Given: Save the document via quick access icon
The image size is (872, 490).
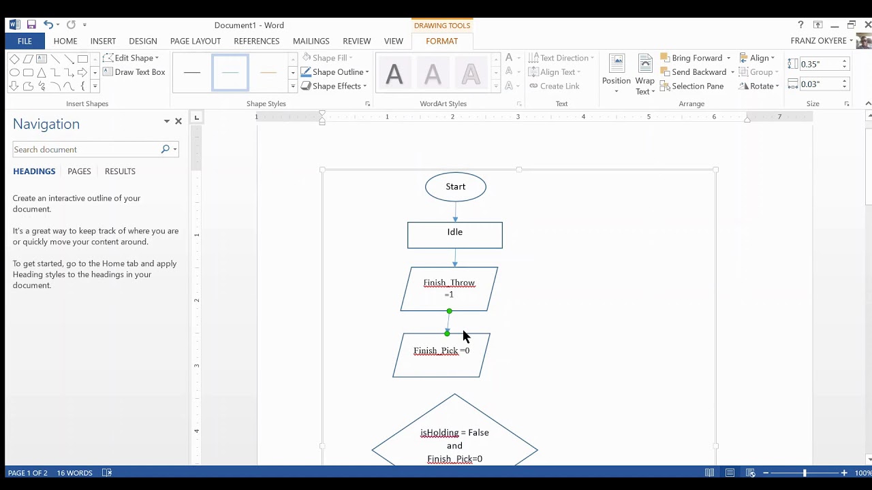Looking at the screenshot, I should (x=31, y=24).
